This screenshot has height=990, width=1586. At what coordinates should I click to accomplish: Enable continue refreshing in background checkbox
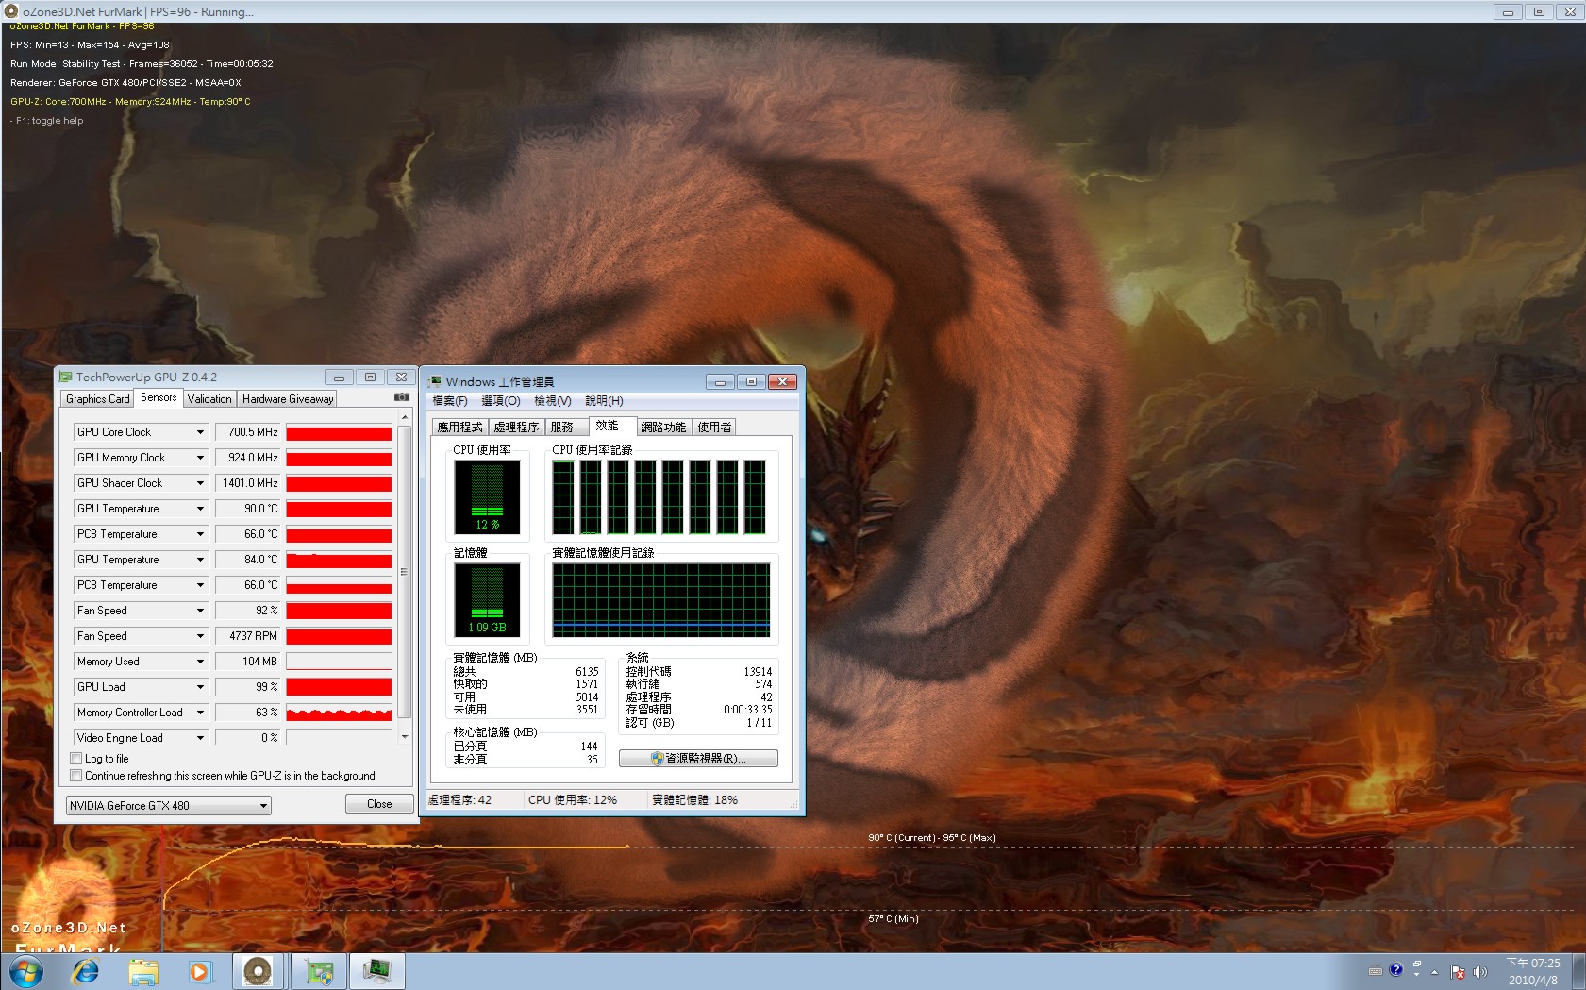pos(76,776)
